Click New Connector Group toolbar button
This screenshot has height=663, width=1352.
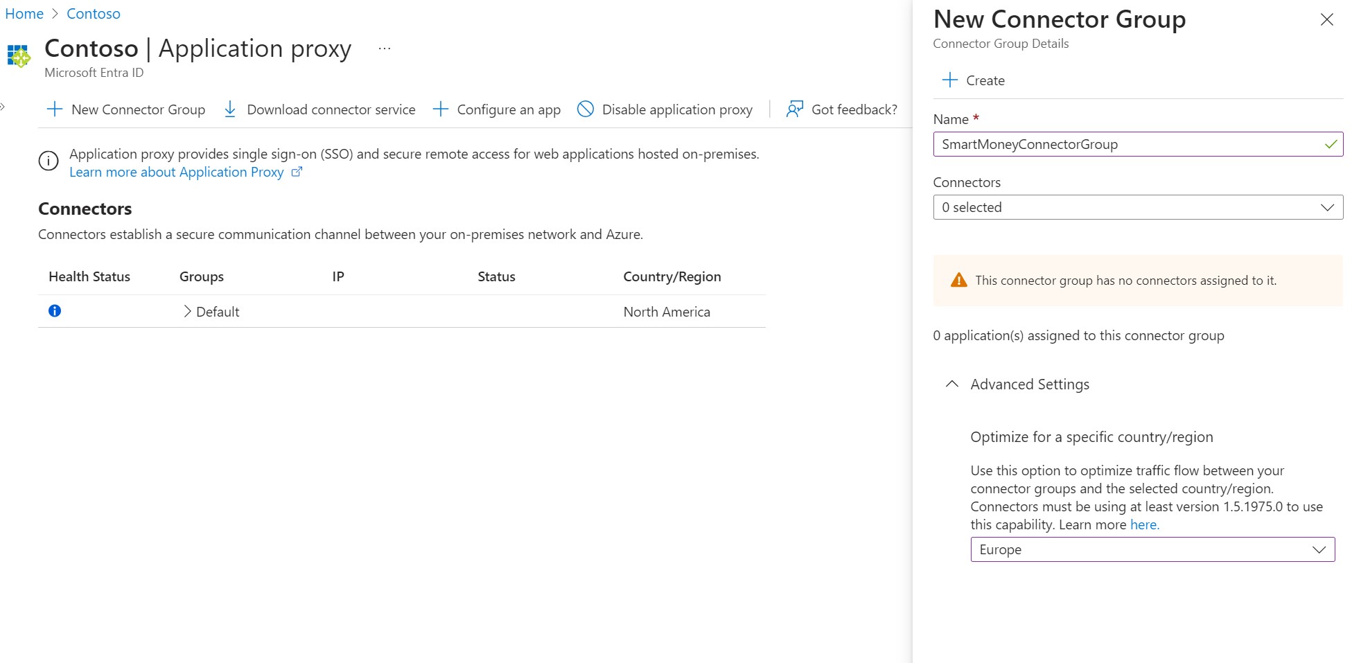point(125,109)
